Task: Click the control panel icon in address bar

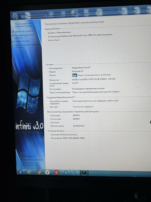Action: [x=23, y=16]
